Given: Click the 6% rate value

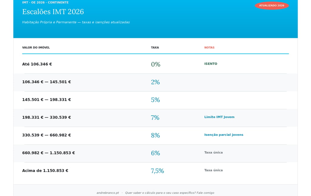Looking at the screenshot, I should [x=155, y=153].
